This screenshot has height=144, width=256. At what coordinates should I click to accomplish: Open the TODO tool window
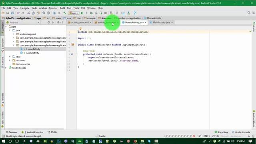52,132
